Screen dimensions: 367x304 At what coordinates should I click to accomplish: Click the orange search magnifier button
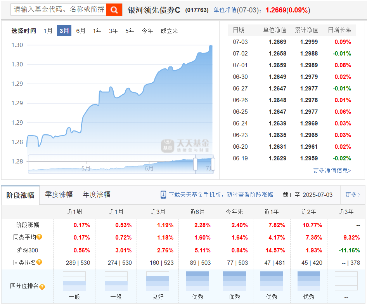tap(114, 10)
